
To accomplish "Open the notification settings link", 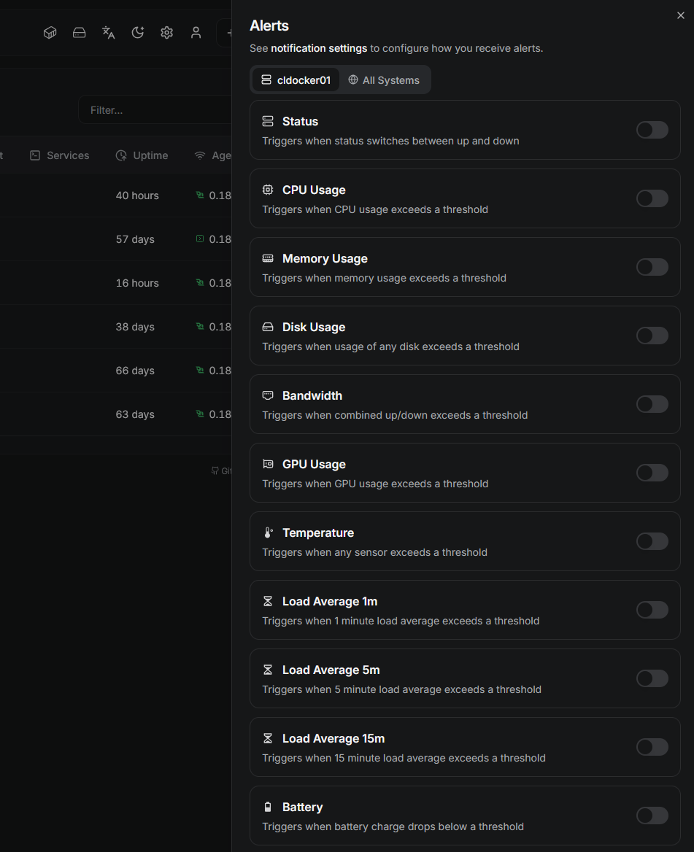I will coord(319,48).
